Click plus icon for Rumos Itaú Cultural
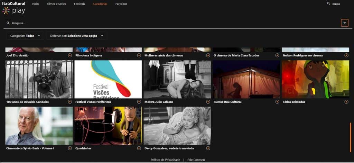Image resolution: width=354 pixels, height=163 pixels. pos(277,102)
